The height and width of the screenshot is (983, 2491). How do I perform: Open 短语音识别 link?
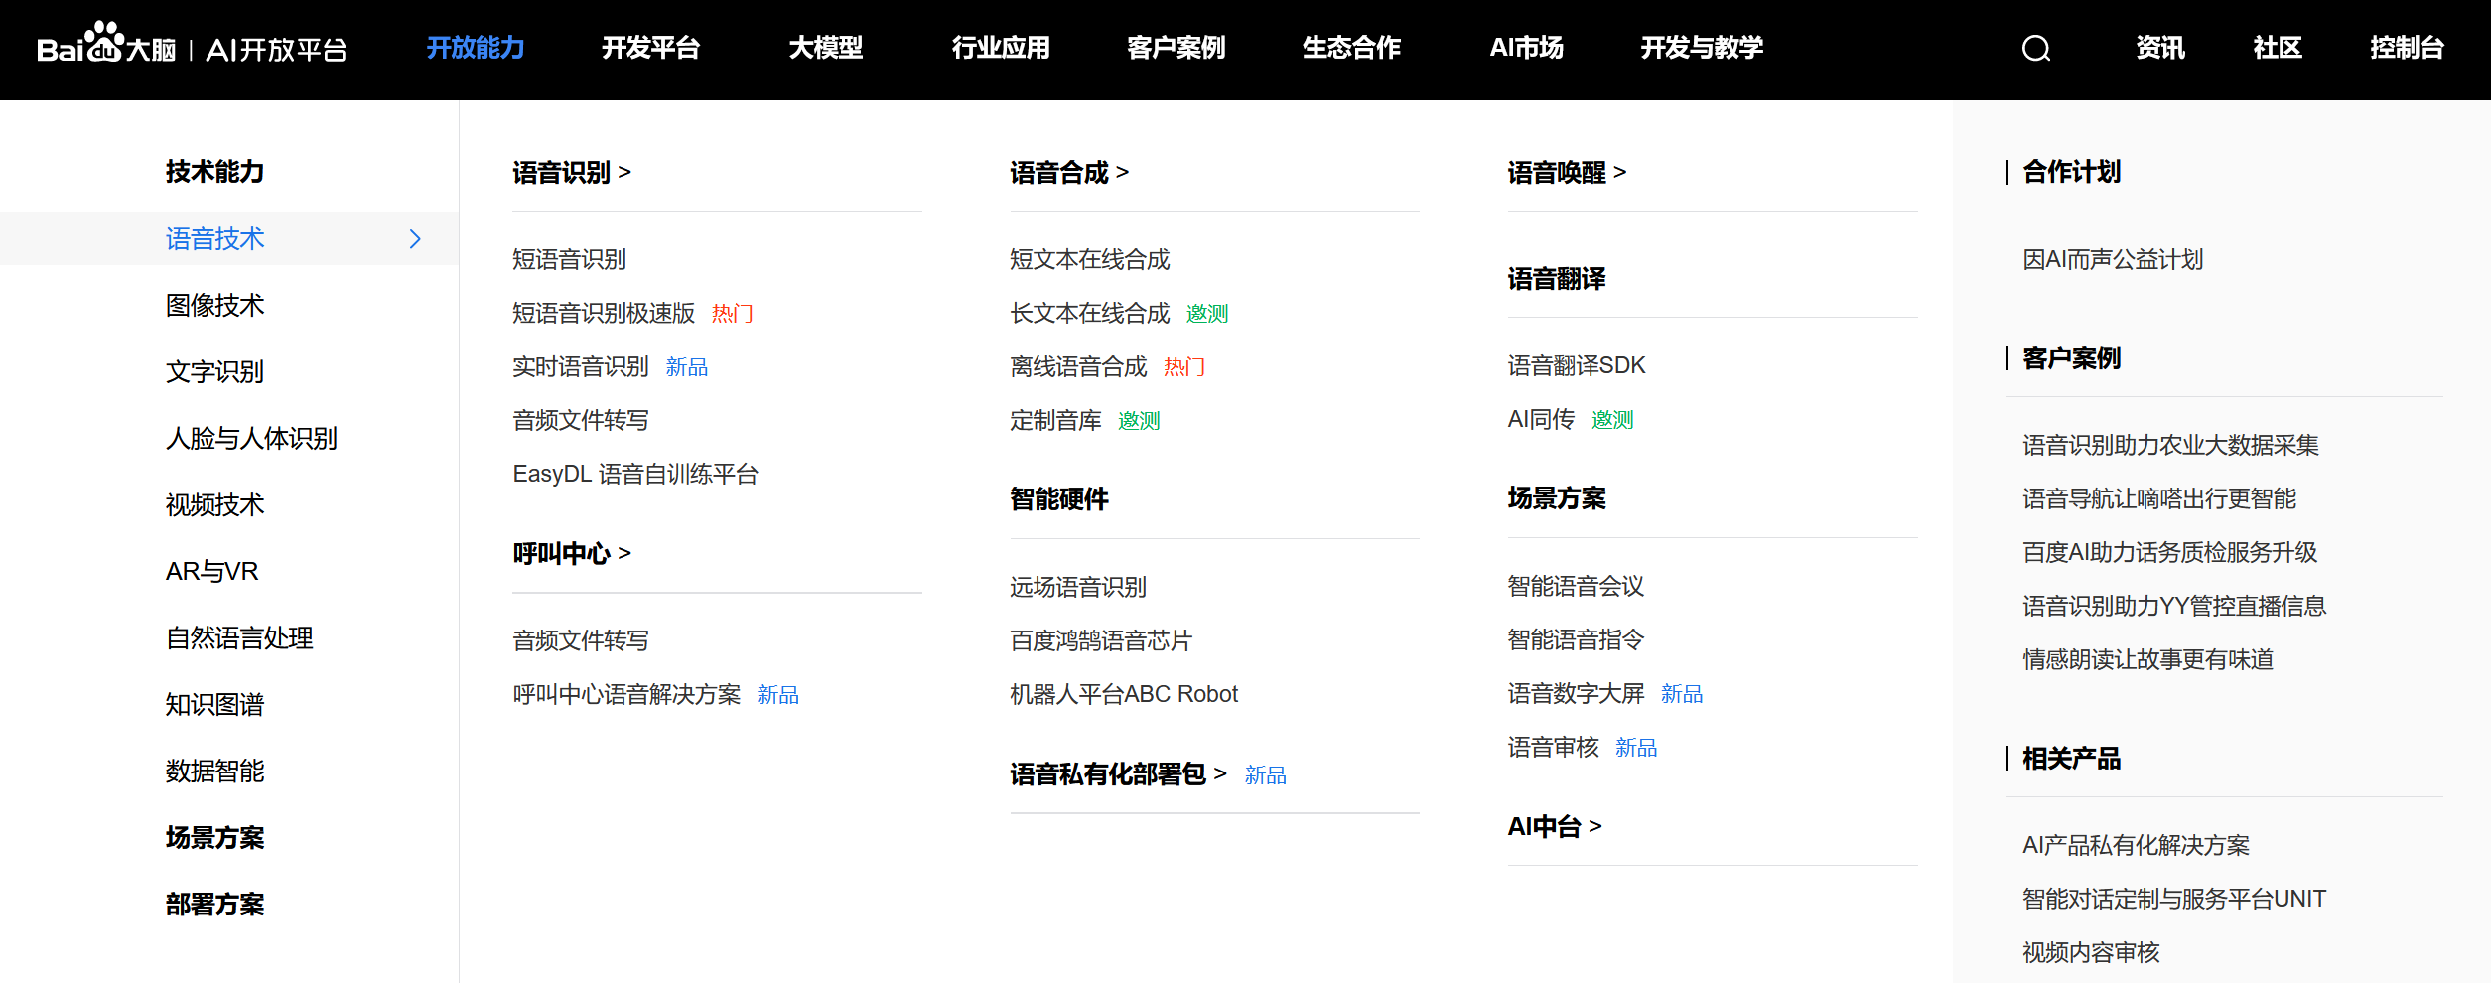[569, 260]
